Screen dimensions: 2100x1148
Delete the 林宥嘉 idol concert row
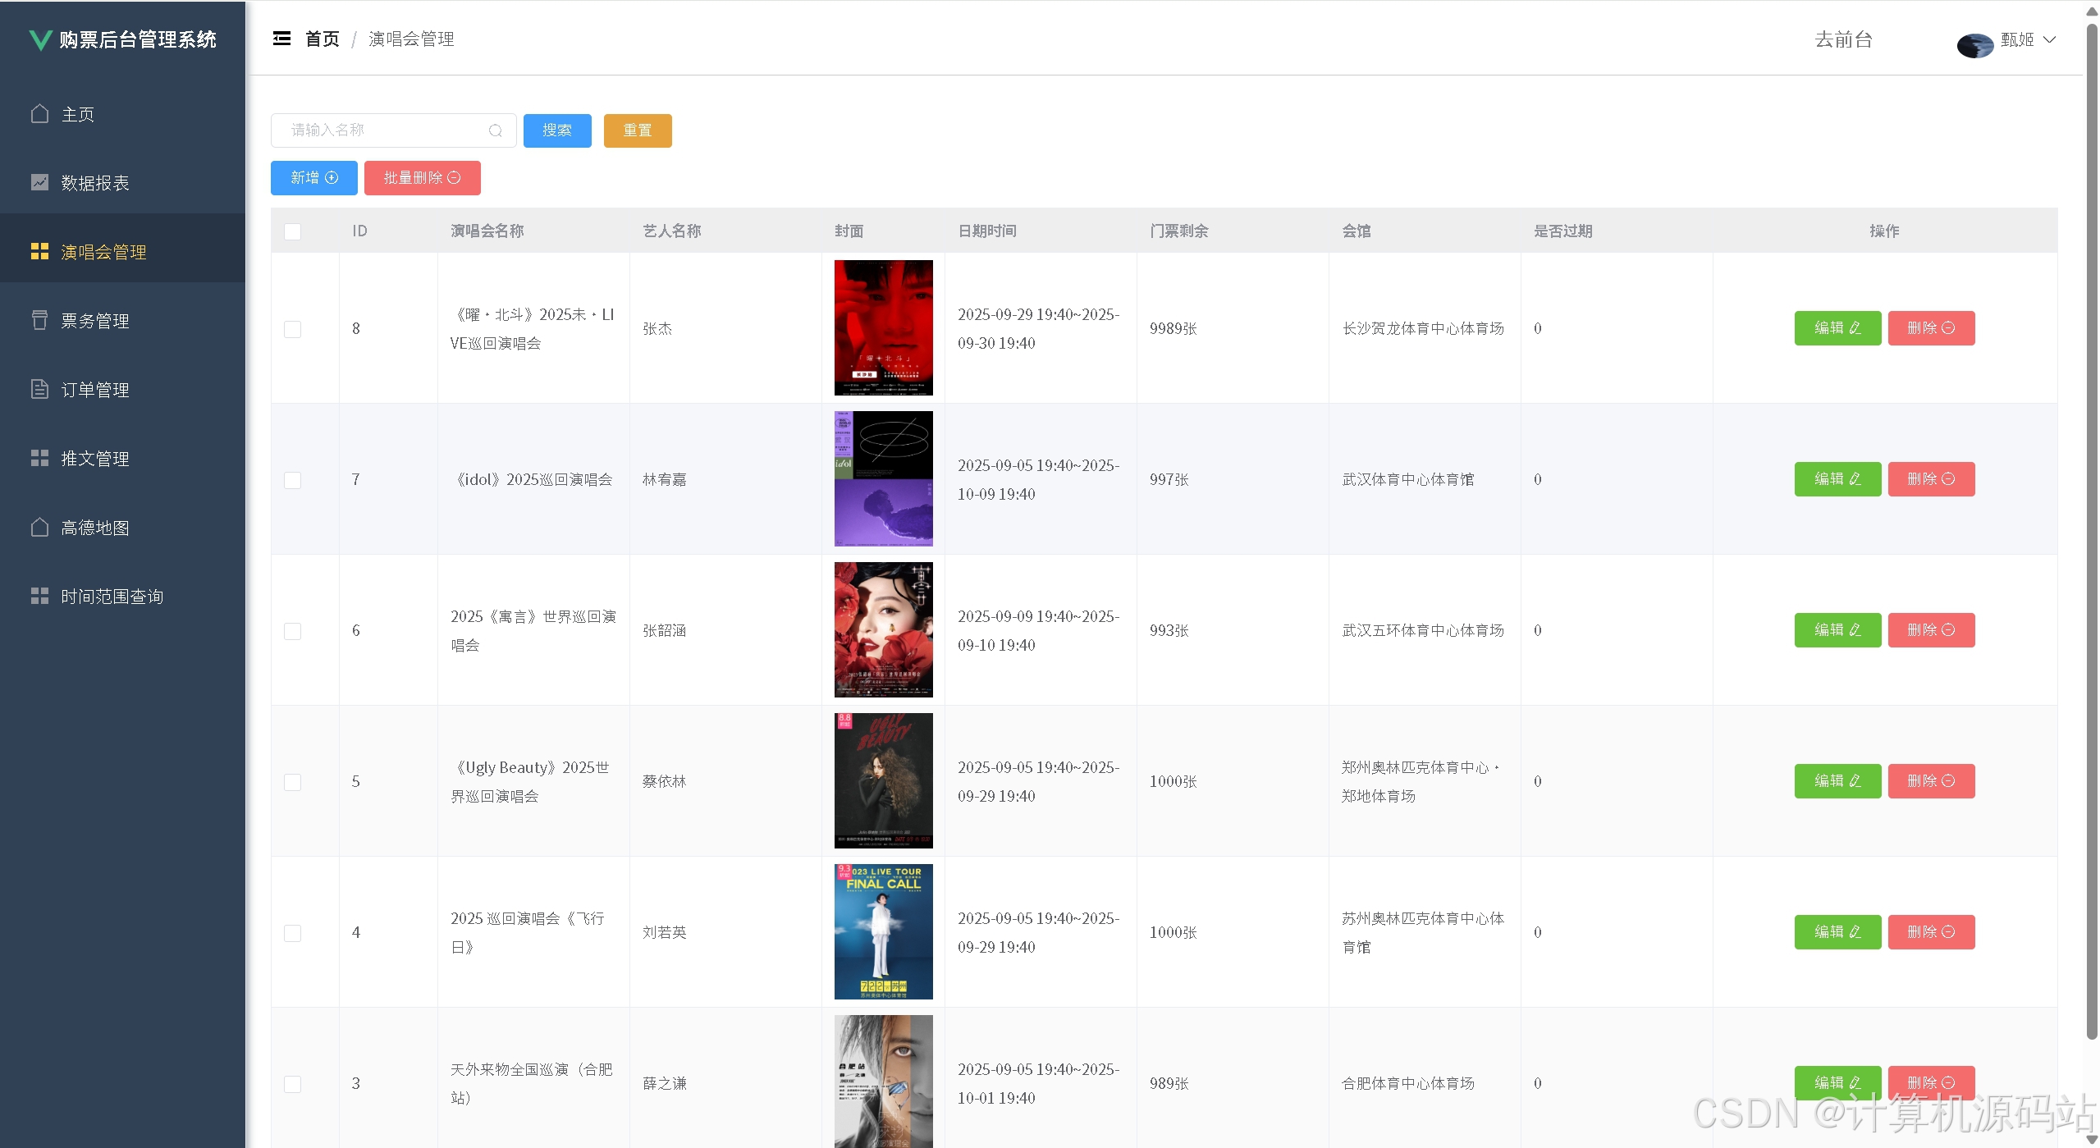1931,479
